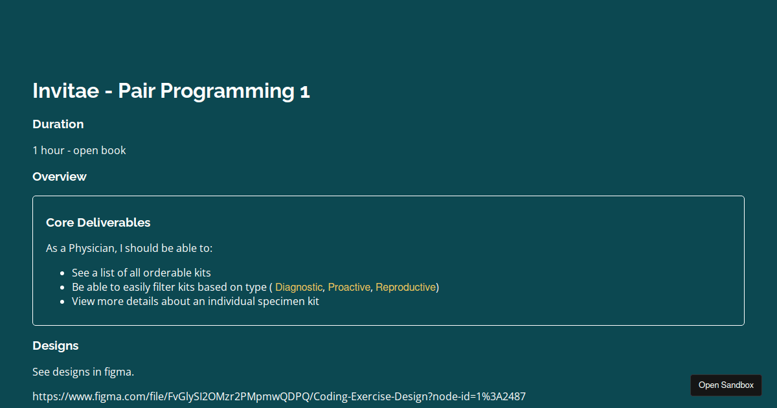Image resolution: width=777 pixels, height=408 pixels.
Task: Open the Figma design URL link
Action: click(279, 396)
